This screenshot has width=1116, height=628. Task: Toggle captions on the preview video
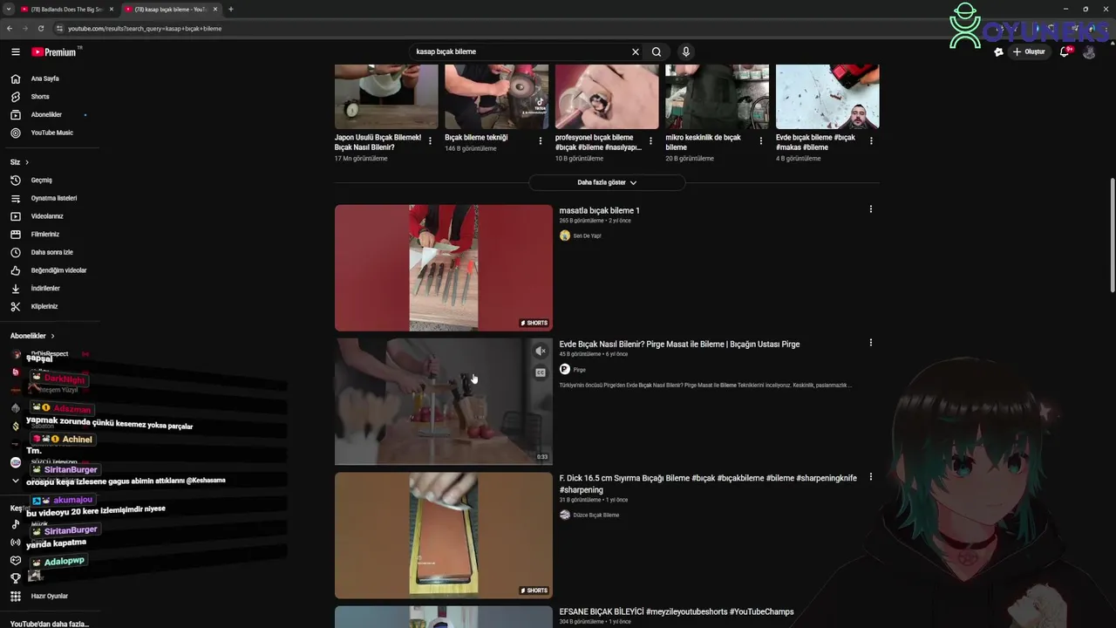pos(541,372)
